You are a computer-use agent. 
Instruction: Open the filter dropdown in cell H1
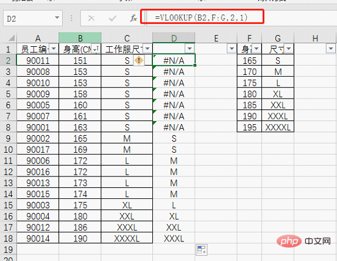(330, 49)
